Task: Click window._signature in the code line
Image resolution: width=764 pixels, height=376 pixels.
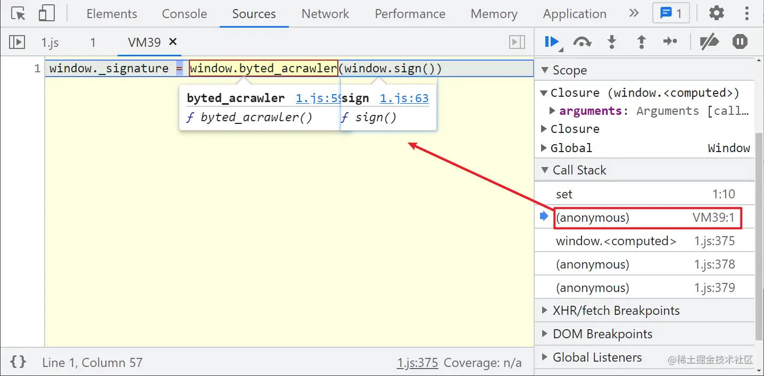Action: (109, 69)
